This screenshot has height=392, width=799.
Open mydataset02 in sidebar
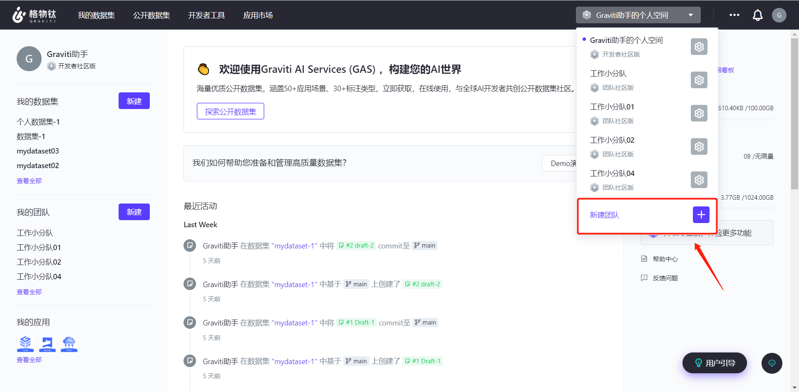tap(38, 166)
